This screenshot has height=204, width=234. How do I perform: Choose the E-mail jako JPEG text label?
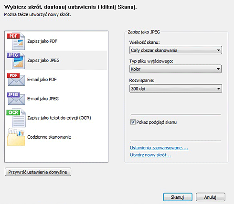click(43, 99)
